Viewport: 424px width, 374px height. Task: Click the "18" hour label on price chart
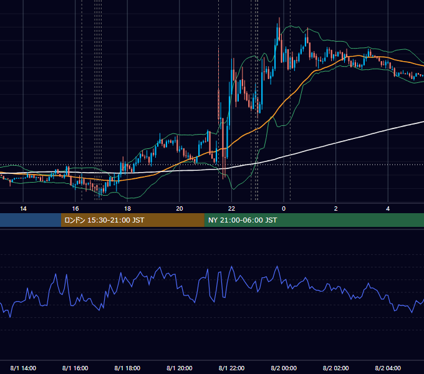(127, 209)
